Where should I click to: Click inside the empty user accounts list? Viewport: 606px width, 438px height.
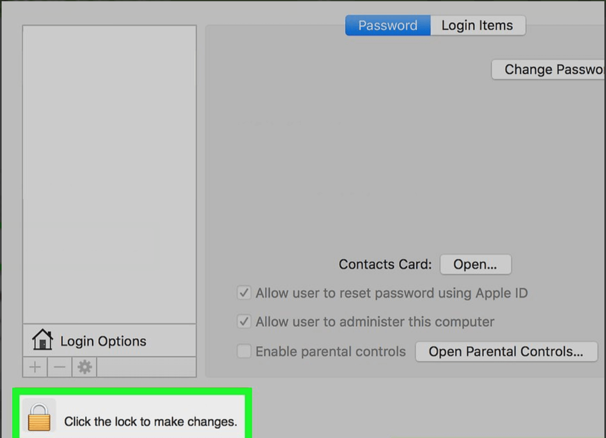point(109,174)
